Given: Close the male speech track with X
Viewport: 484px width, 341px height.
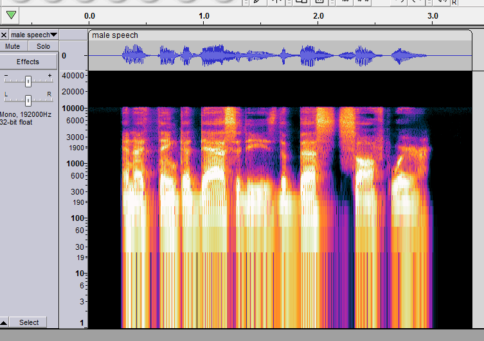Looking at the screenshot, I should click(4, 35).
